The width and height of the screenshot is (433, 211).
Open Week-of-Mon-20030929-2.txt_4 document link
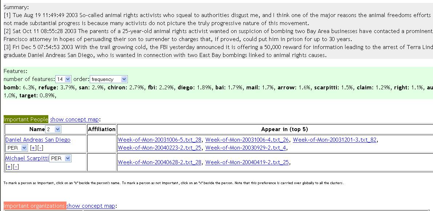click(246, 148)
